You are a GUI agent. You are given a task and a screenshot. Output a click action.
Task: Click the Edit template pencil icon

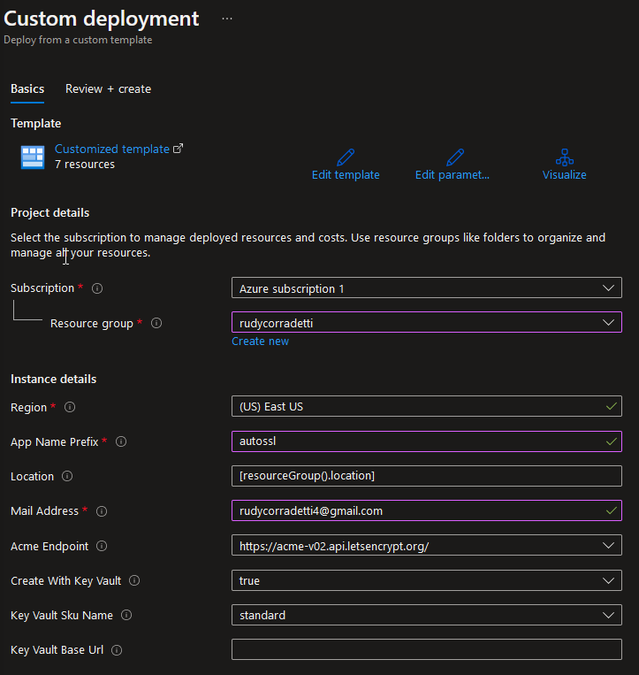tap(346, 157)
